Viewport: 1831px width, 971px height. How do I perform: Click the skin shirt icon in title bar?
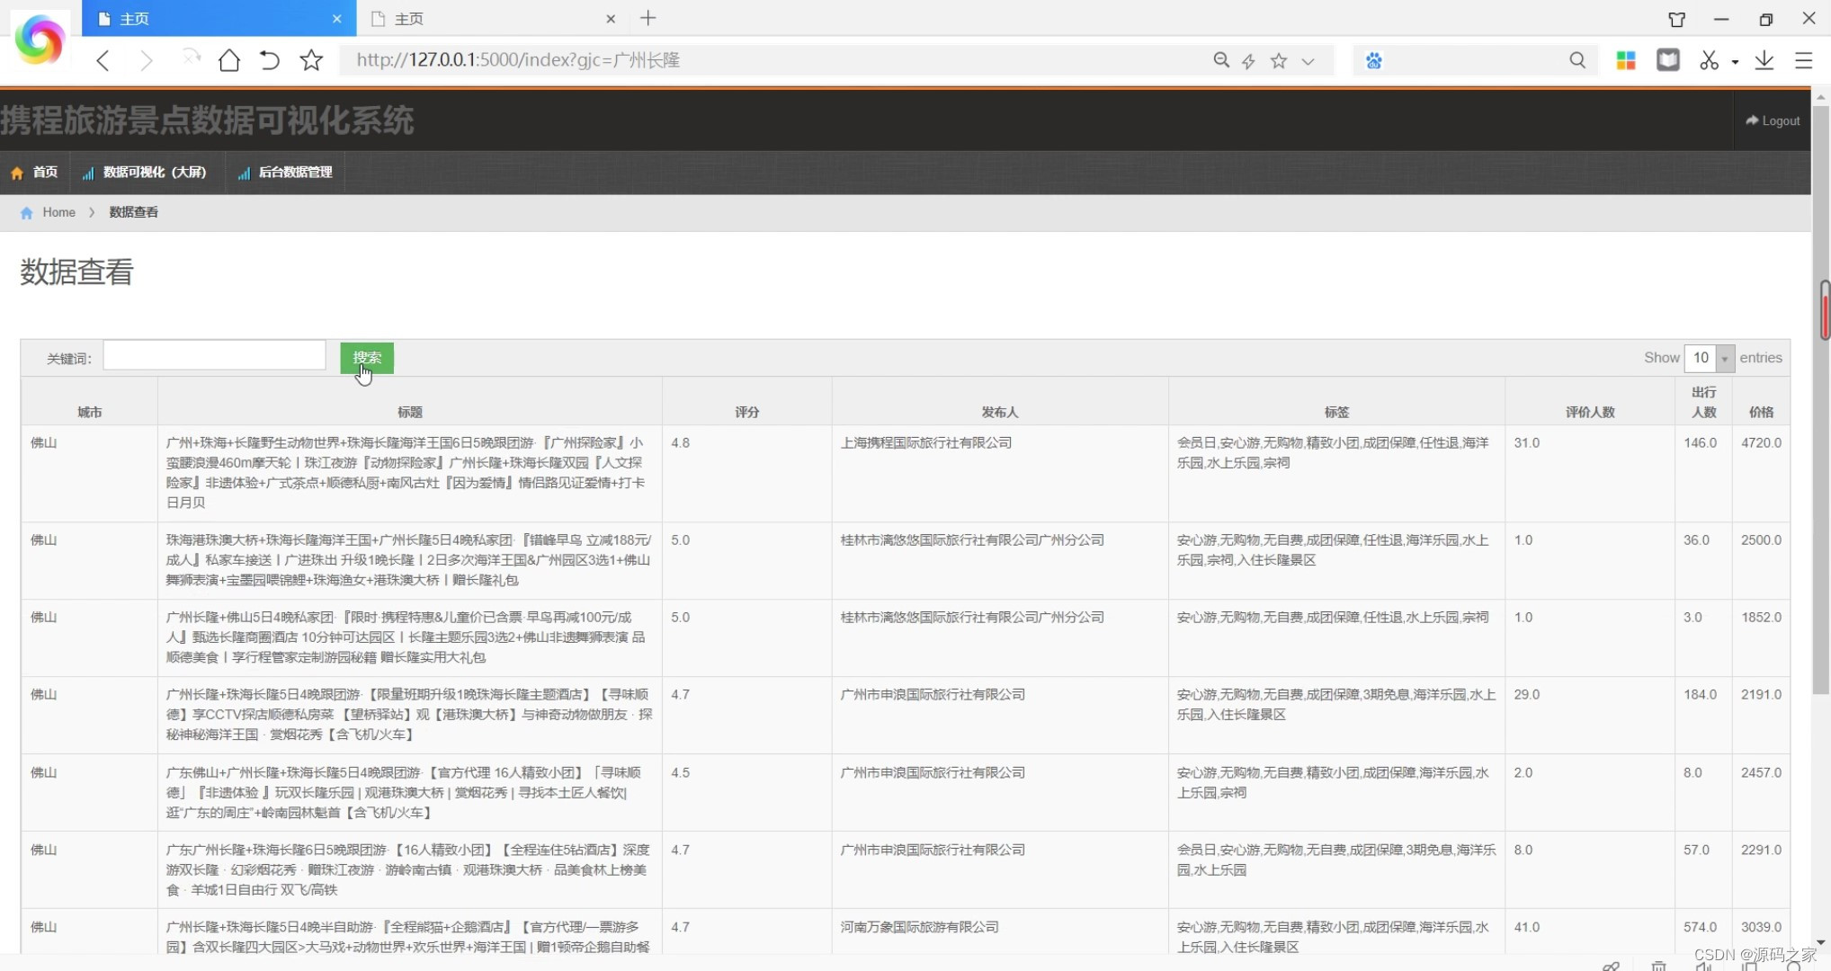tap(1676, 19)
